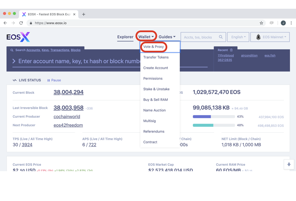Click the Accts, txs, blocks search field
The image size is (296, 201).
pos(200,37)
